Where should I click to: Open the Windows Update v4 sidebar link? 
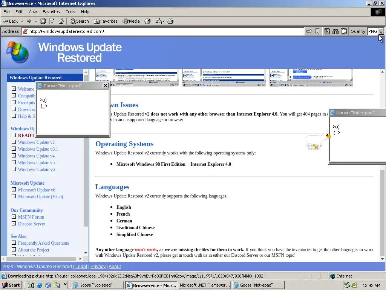coord(36,156)
